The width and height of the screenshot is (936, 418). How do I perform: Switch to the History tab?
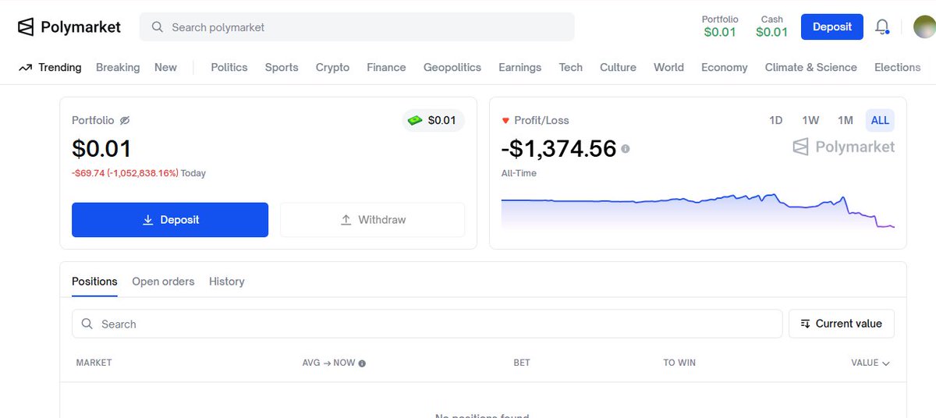pyautogui.click(x=227, y=282)
